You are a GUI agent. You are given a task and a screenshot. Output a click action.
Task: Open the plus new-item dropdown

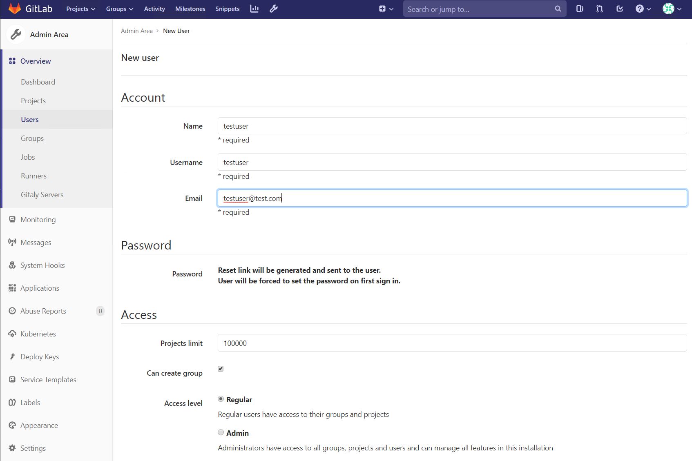coord(385,9)
